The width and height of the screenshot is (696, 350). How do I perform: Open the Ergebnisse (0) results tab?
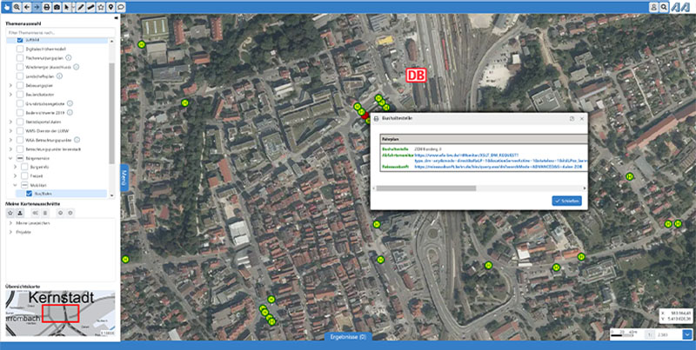coord(348,337)
